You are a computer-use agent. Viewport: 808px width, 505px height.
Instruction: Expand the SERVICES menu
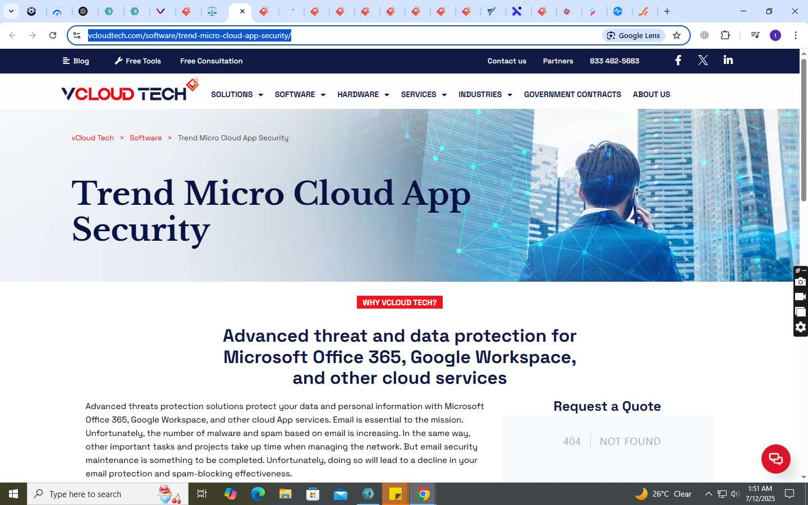coord(424,94)
